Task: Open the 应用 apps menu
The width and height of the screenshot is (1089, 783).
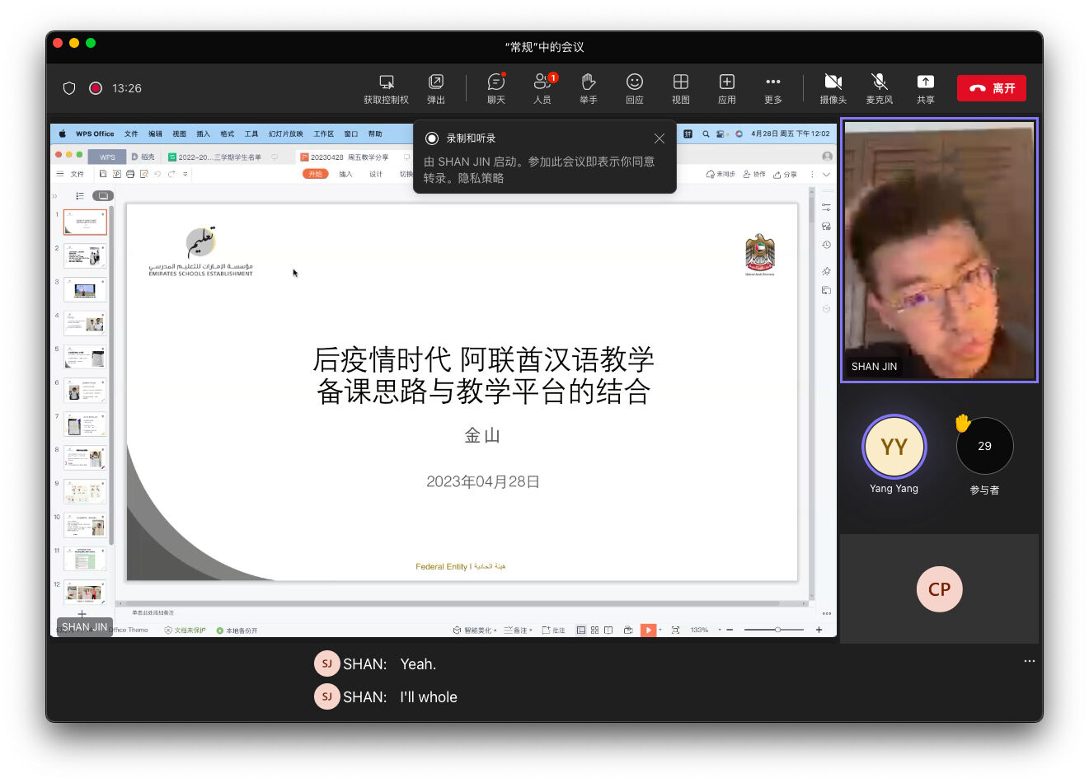Action: 726,89
